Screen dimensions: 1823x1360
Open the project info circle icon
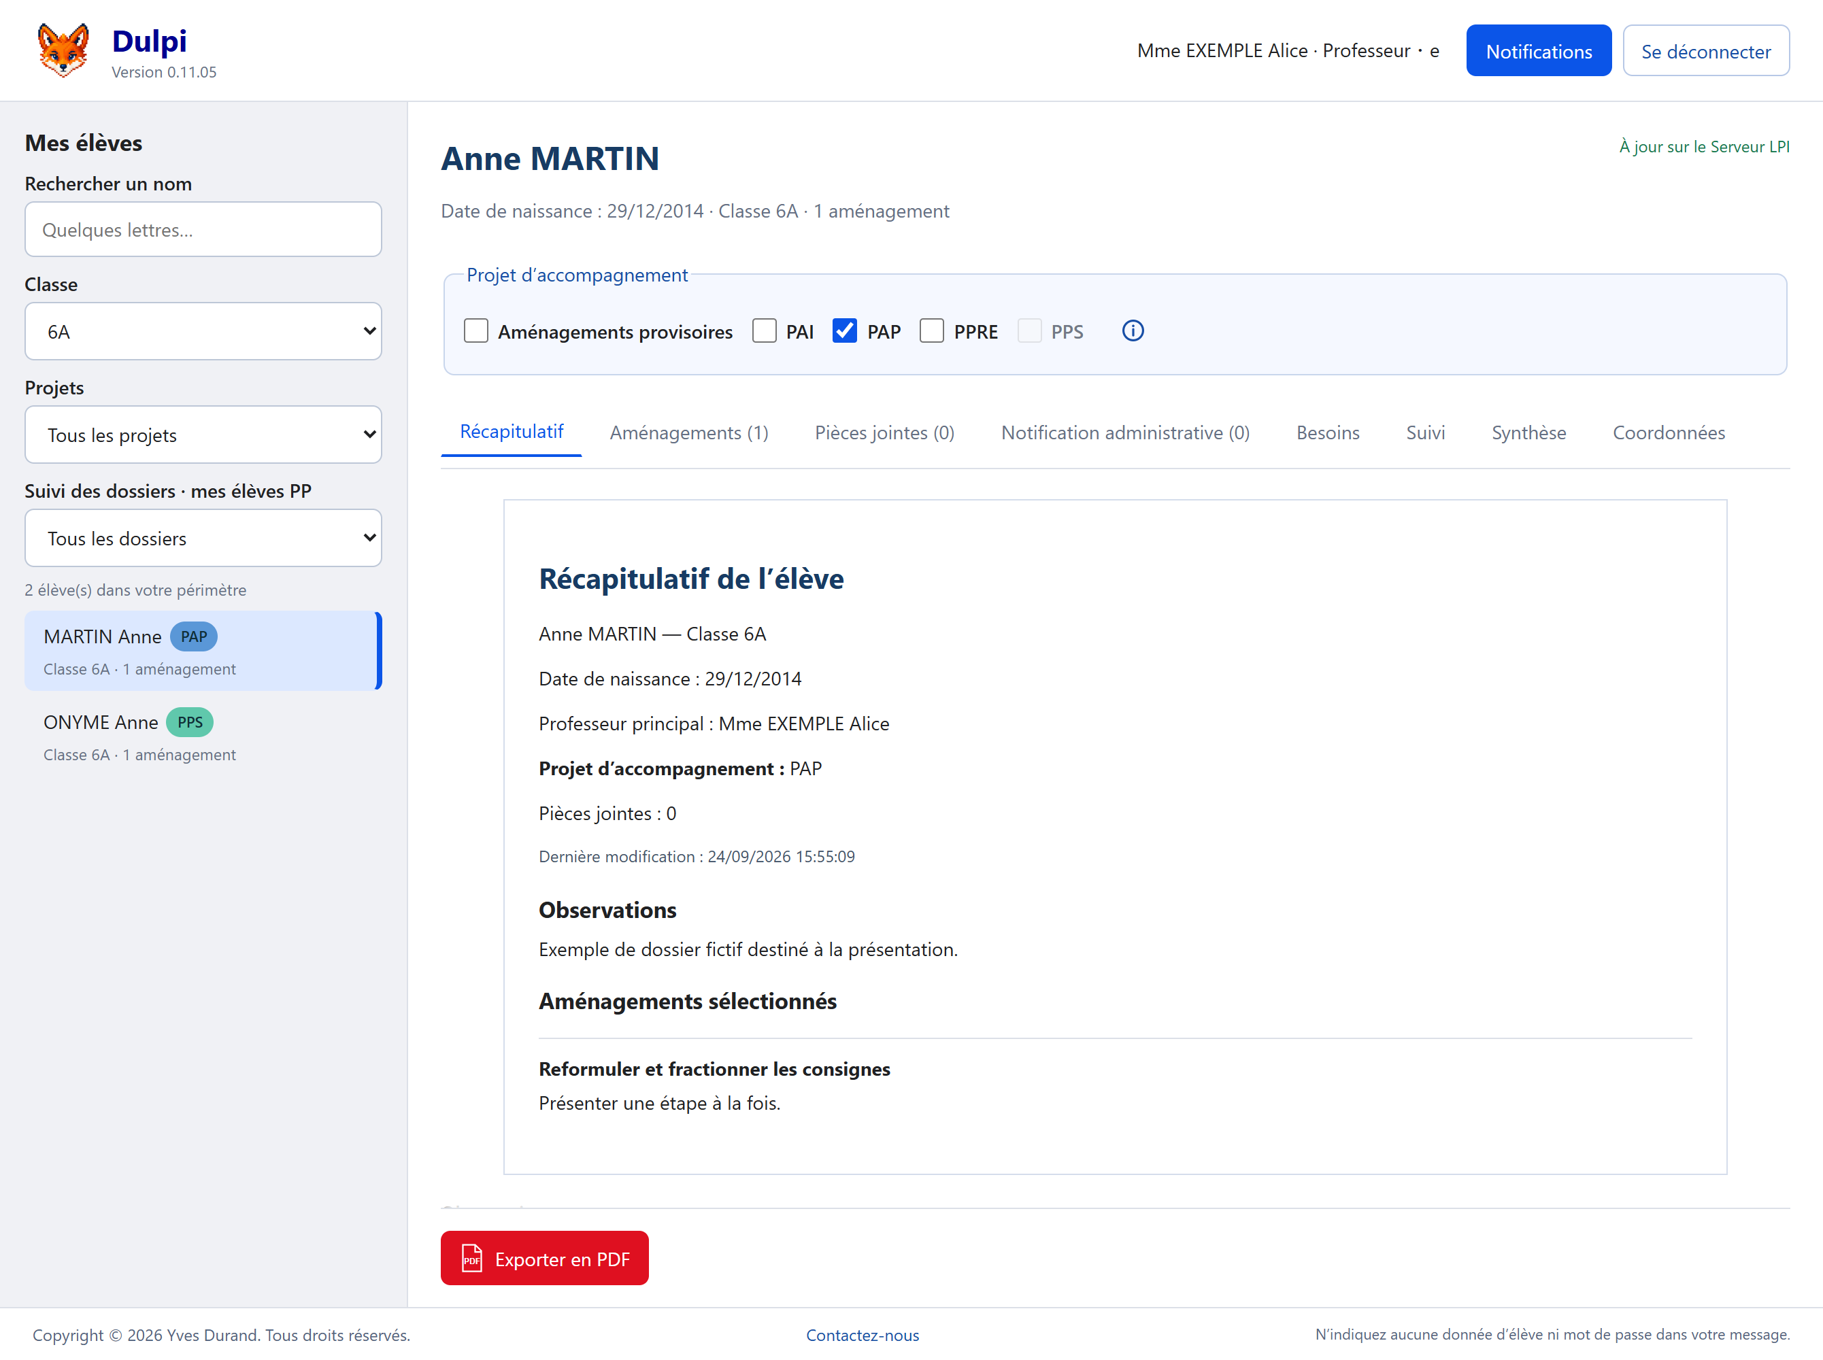coord(1133,331)
